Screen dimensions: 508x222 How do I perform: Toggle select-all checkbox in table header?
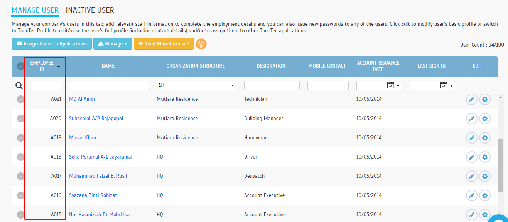point(20,66)
